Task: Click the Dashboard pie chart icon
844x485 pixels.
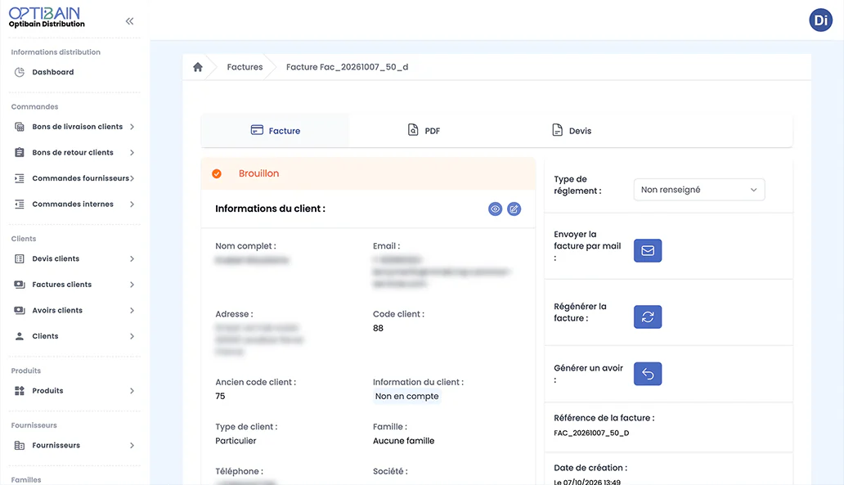Action: point(20,72)
